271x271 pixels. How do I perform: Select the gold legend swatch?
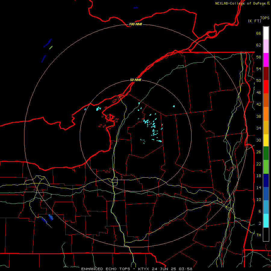coord(266,127)
